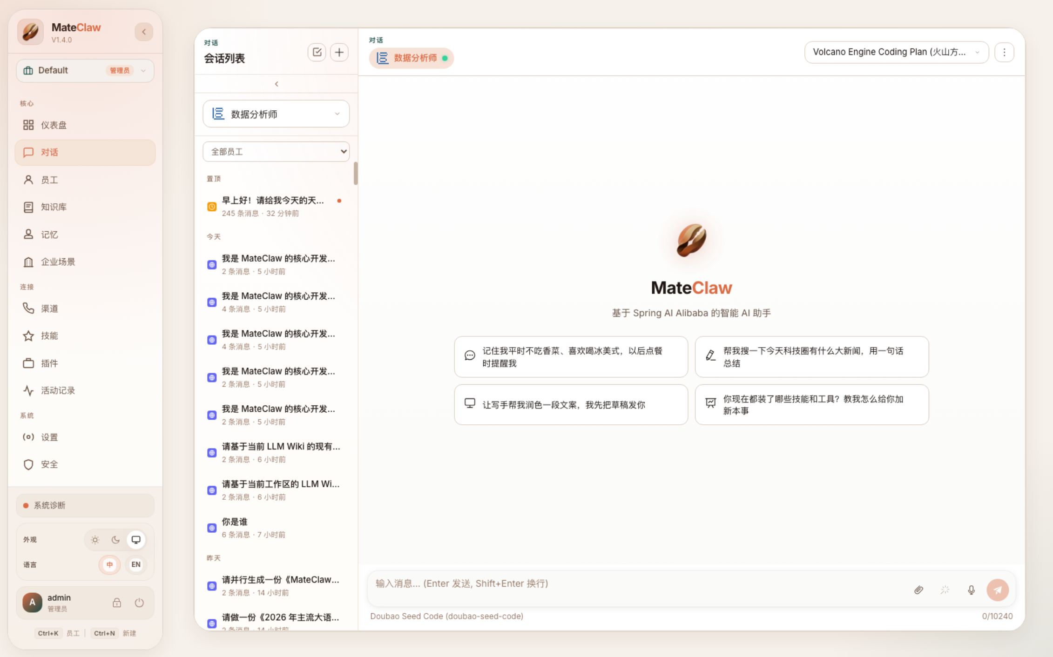The height and width of the screenshot is (657, 1053).
Task: Click the lock icon beside admin
Action: coord(117,603)
